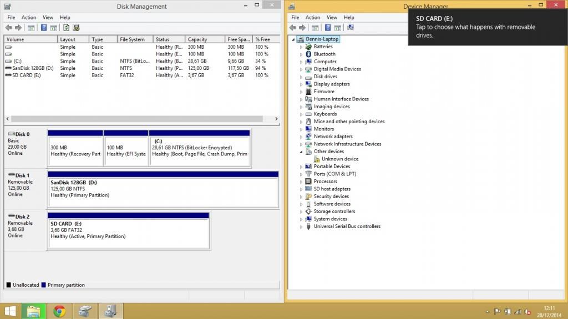Image resolution: width=568 pixels, height=319 pixels.
Task: Click Back arrow in Device Manager toolbar
Action: coord(293,28)
